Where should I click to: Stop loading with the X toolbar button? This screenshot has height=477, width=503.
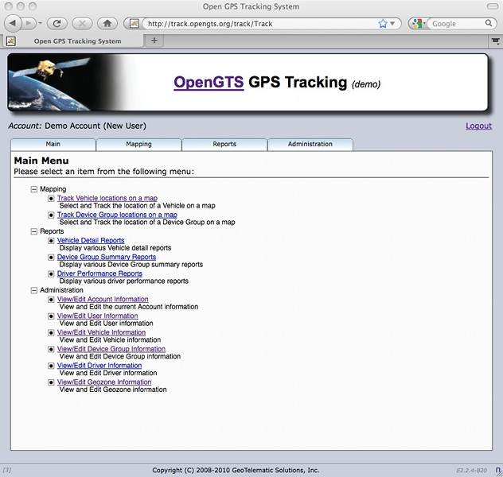82,23
